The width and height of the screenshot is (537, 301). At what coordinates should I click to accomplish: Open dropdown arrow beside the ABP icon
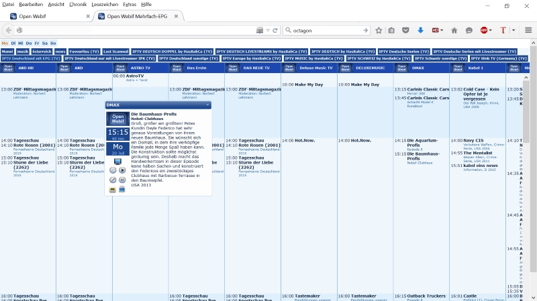[x=491, y=30]
